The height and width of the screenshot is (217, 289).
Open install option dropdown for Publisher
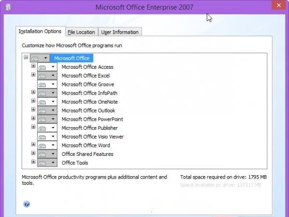pos(47,128)
